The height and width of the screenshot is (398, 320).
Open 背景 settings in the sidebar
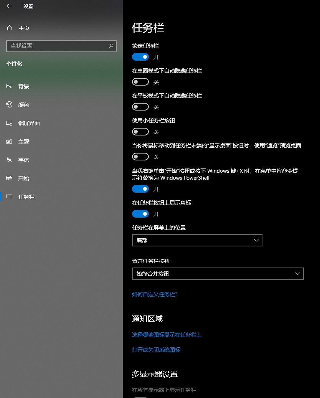click(24, 86)
